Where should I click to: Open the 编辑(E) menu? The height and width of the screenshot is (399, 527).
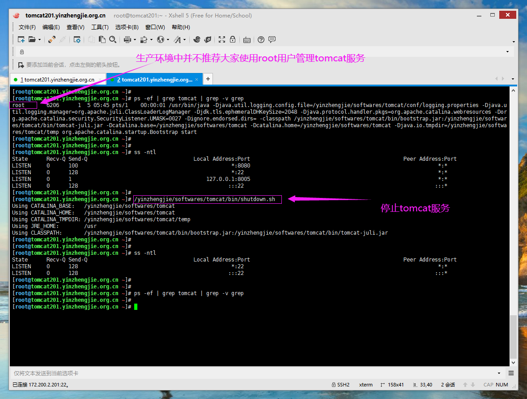[51, 27]
